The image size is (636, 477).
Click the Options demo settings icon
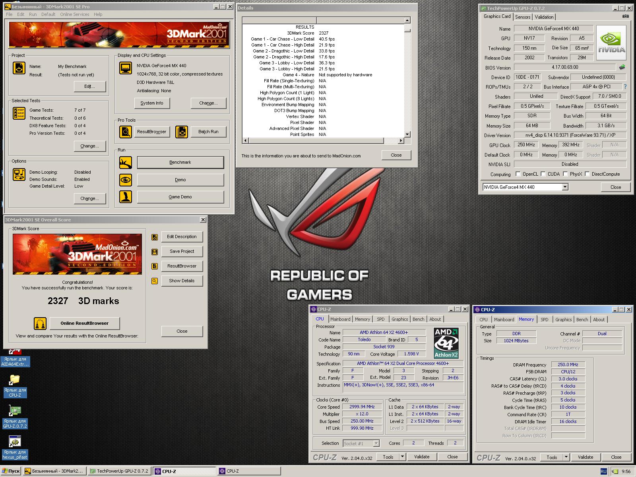[19, 175]
